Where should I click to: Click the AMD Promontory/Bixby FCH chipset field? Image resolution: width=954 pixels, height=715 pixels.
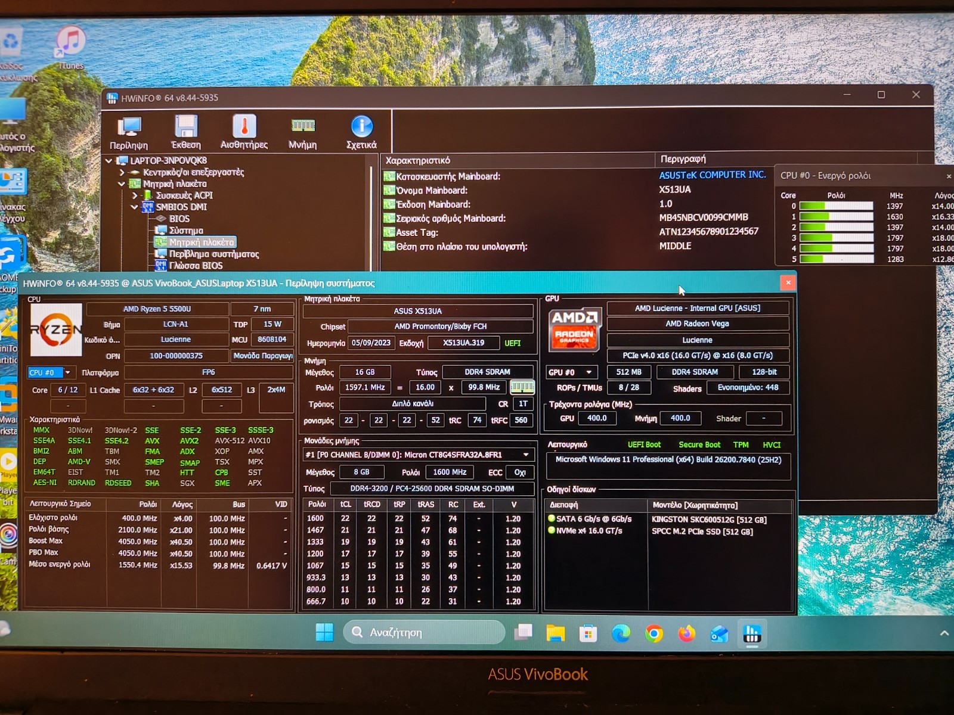440,327
